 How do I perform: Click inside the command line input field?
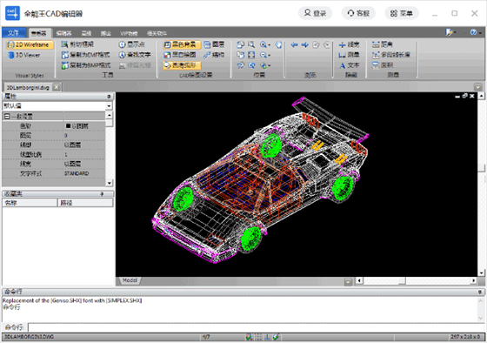click(x=257, y=327)
